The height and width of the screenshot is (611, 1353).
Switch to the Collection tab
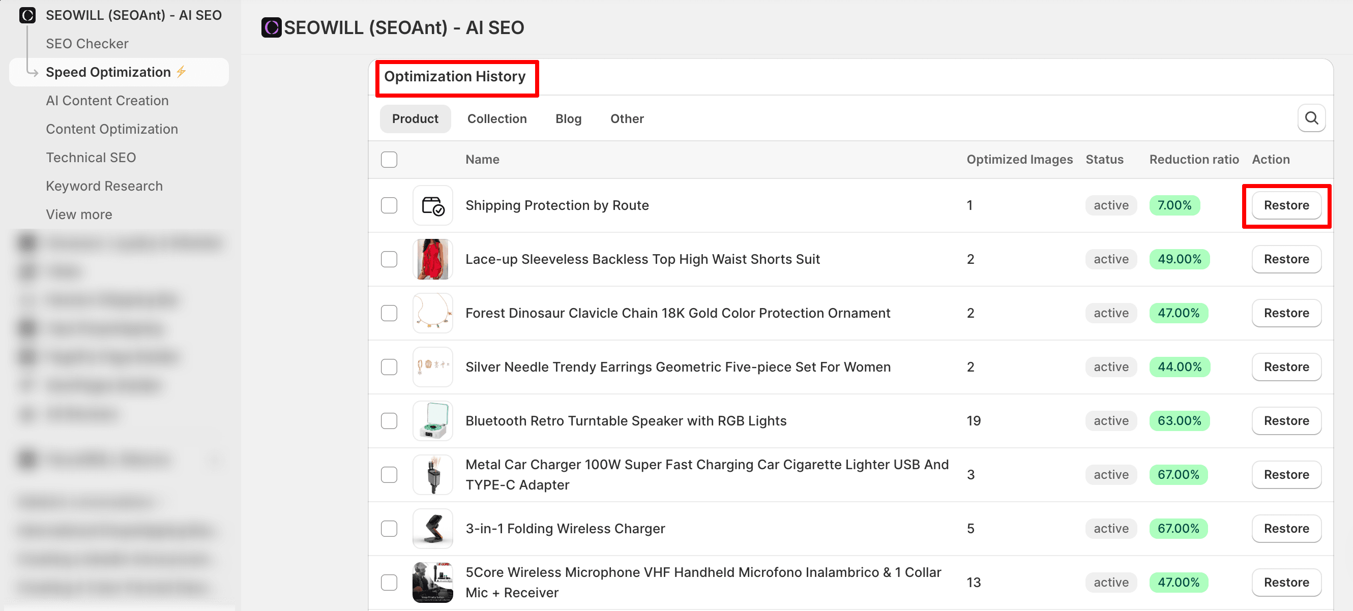[x=496, y=119]
